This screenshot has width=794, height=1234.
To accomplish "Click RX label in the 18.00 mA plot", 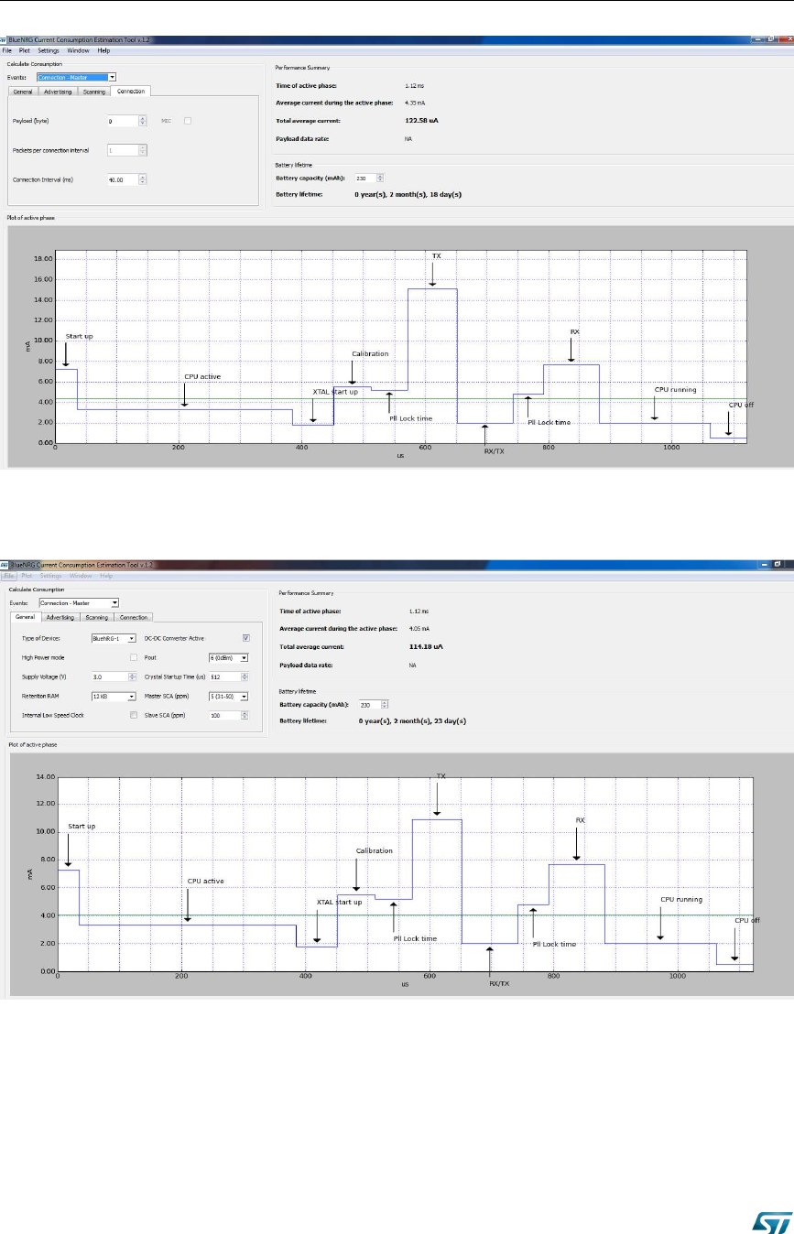I will point(574,331).
